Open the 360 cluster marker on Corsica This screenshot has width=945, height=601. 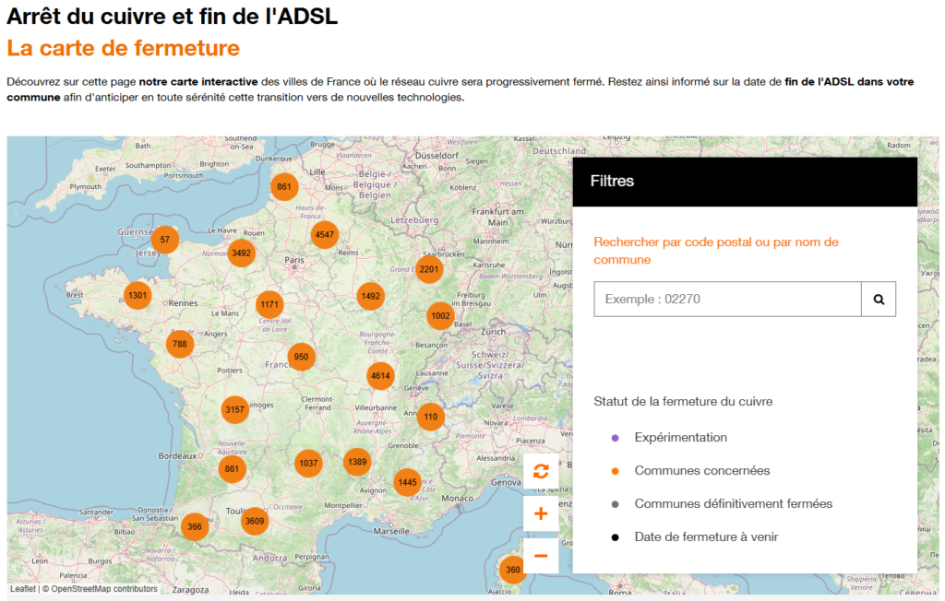pyautogui.click(x=513, y=570)
